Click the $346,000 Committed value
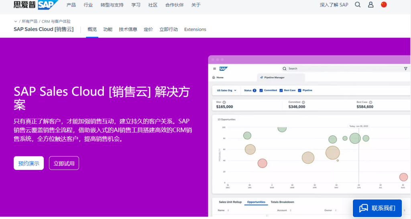 tap(297, 107)
